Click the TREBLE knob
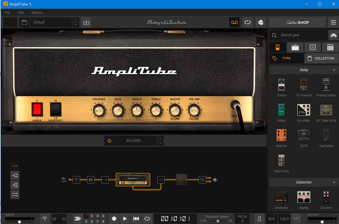 (x=156, y=110)
